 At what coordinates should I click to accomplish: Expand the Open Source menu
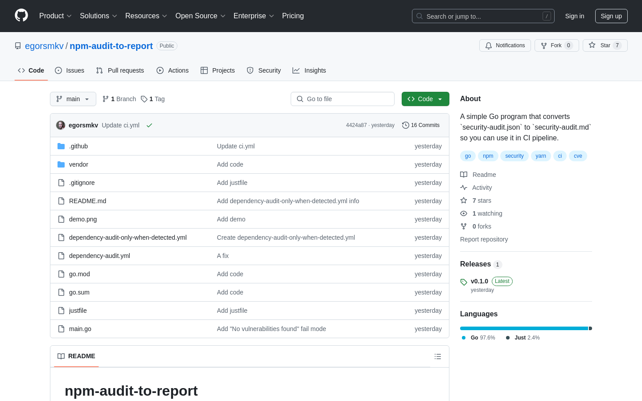pyautogui.click(x=201, y=16)
